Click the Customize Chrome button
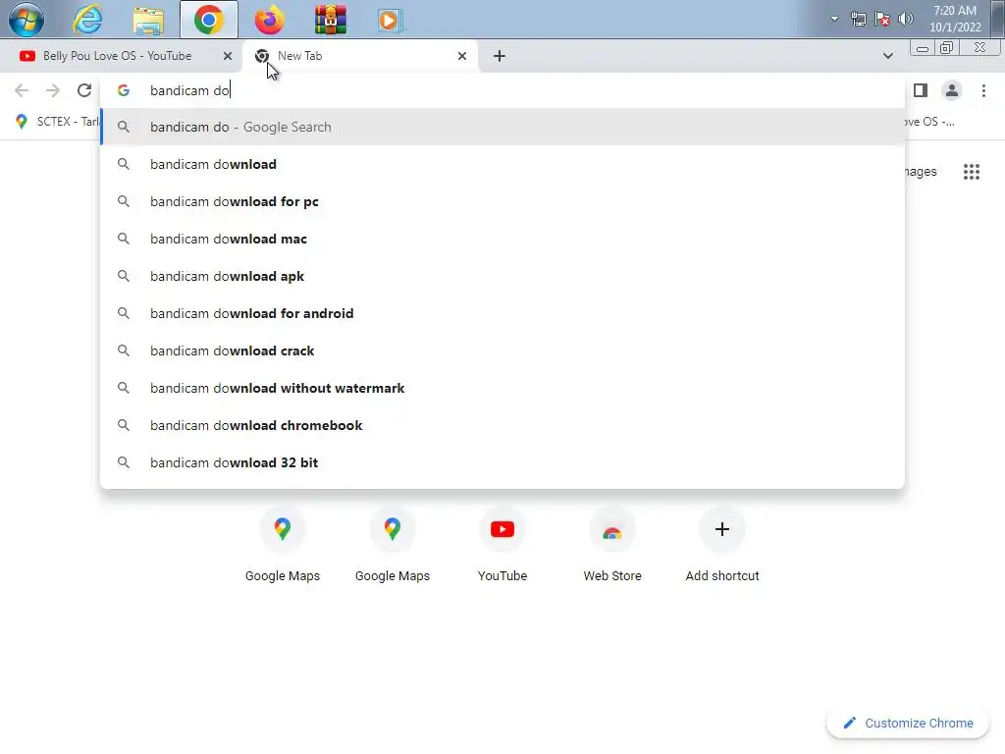Screen dimensions: 1005x754 tap(908, 723)
